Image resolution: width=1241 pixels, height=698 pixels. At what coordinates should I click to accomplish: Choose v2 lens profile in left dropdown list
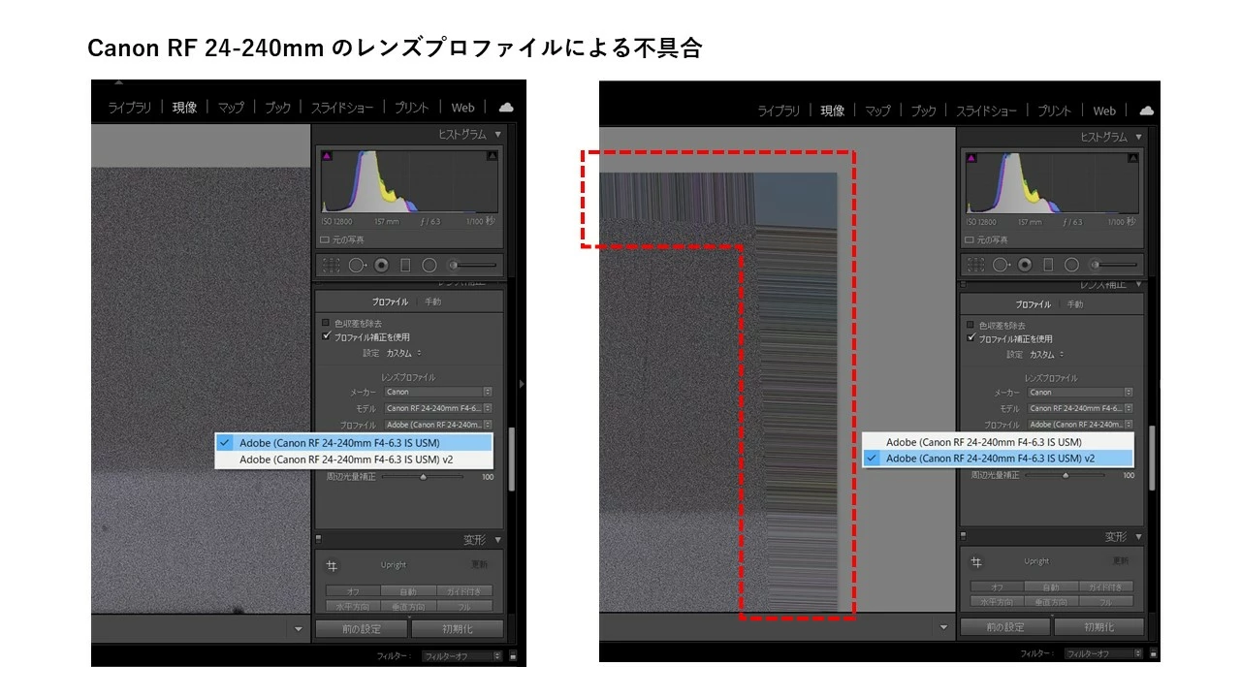(354, 460)
